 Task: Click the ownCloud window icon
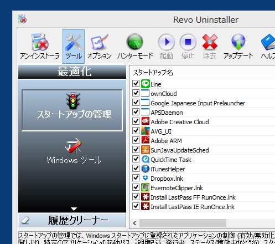(146, 93)
